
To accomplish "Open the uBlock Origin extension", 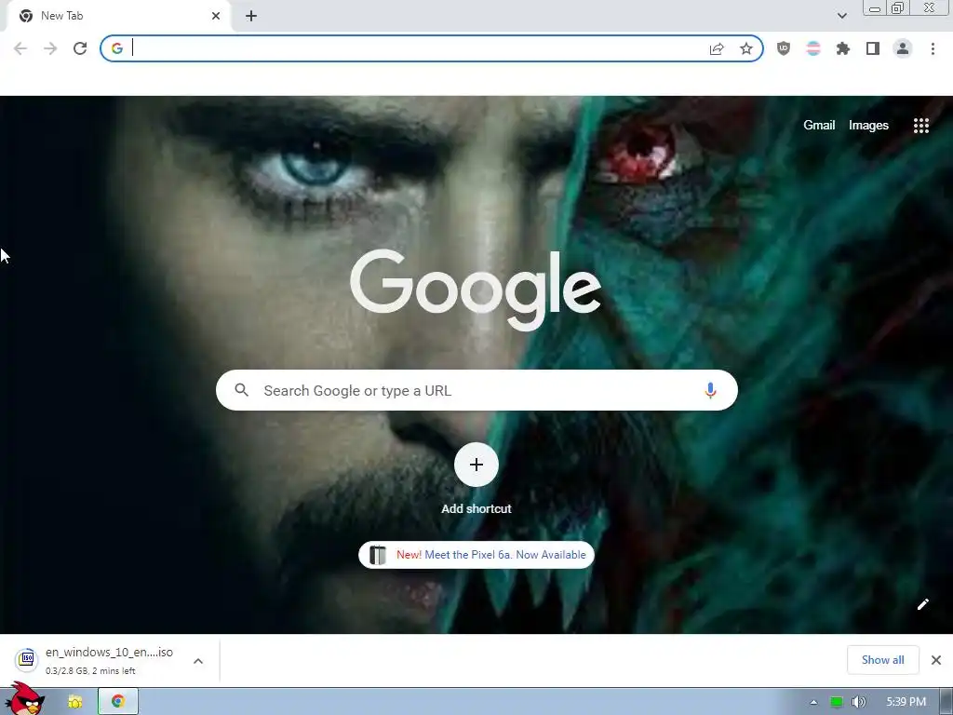I will 784,48.
